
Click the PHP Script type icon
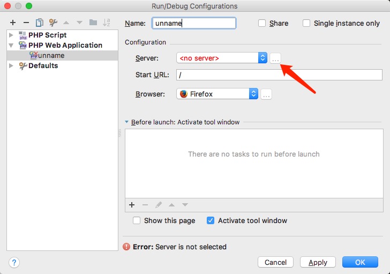pos(23,35)
